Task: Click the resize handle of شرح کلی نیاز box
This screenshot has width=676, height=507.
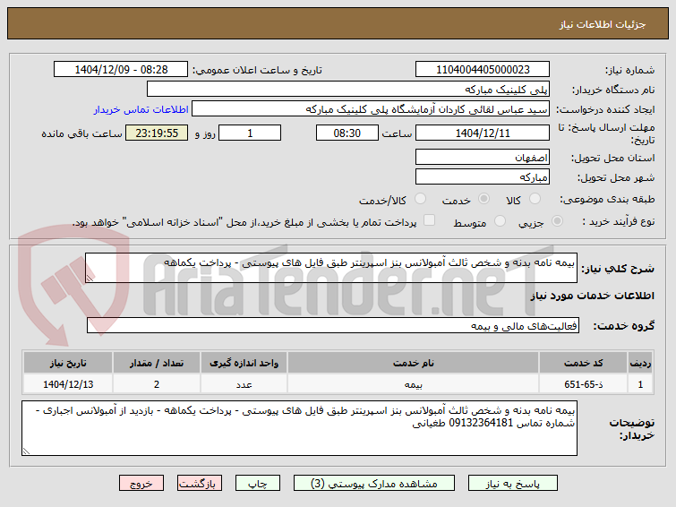Action: pyautogui.click(x=90, y=279)
